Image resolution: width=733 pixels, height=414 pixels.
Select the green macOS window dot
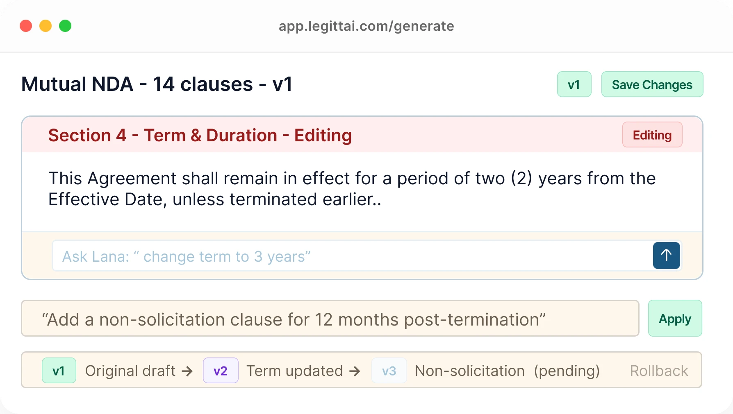[x=65, y=26]
